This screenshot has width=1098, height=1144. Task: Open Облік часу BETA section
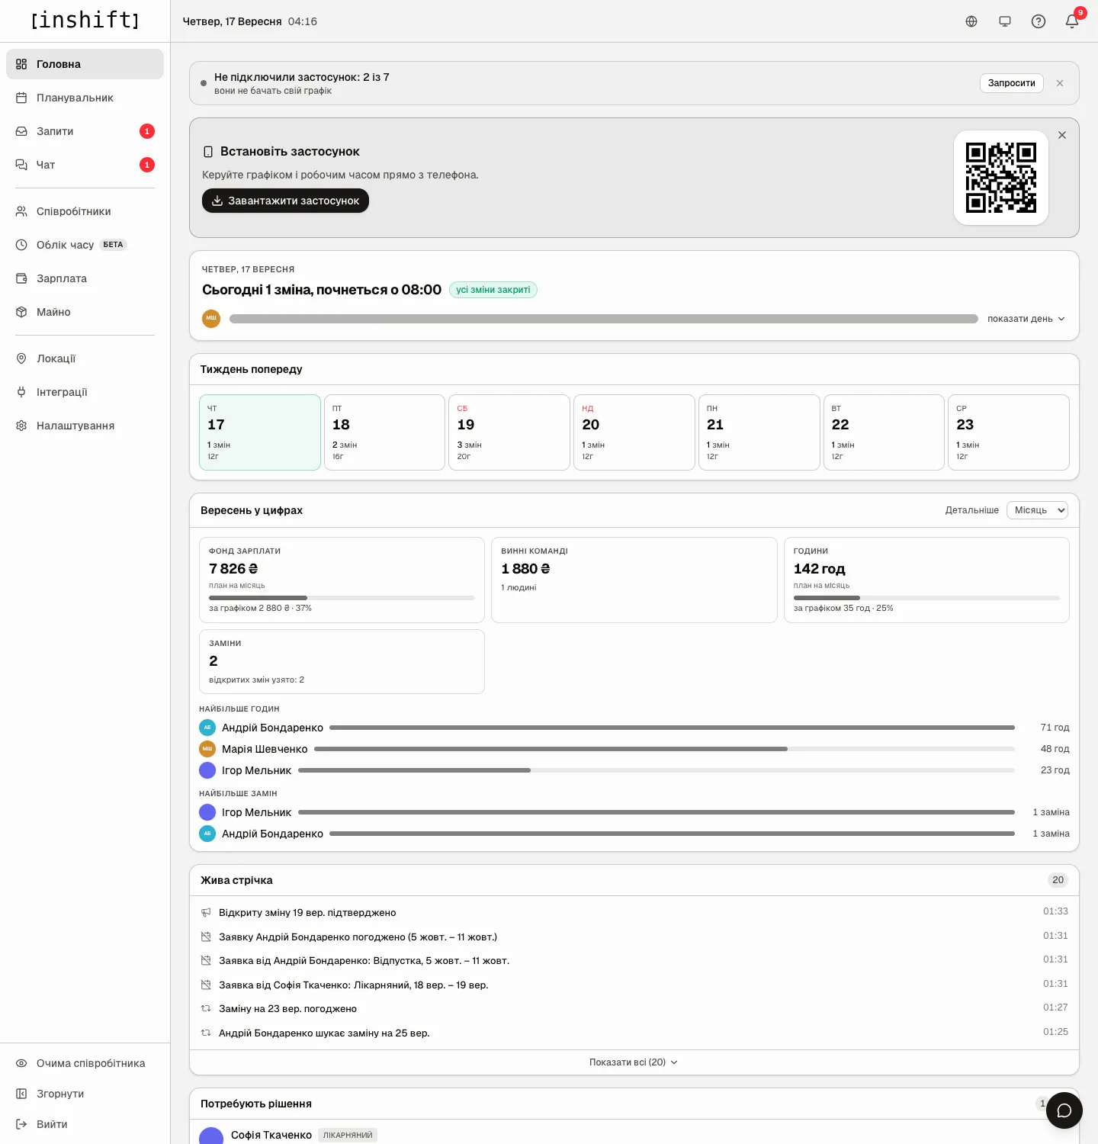(x=85, y=245)
